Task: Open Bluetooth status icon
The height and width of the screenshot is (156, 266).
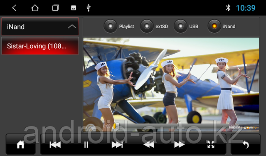Action: click(228, 8)
